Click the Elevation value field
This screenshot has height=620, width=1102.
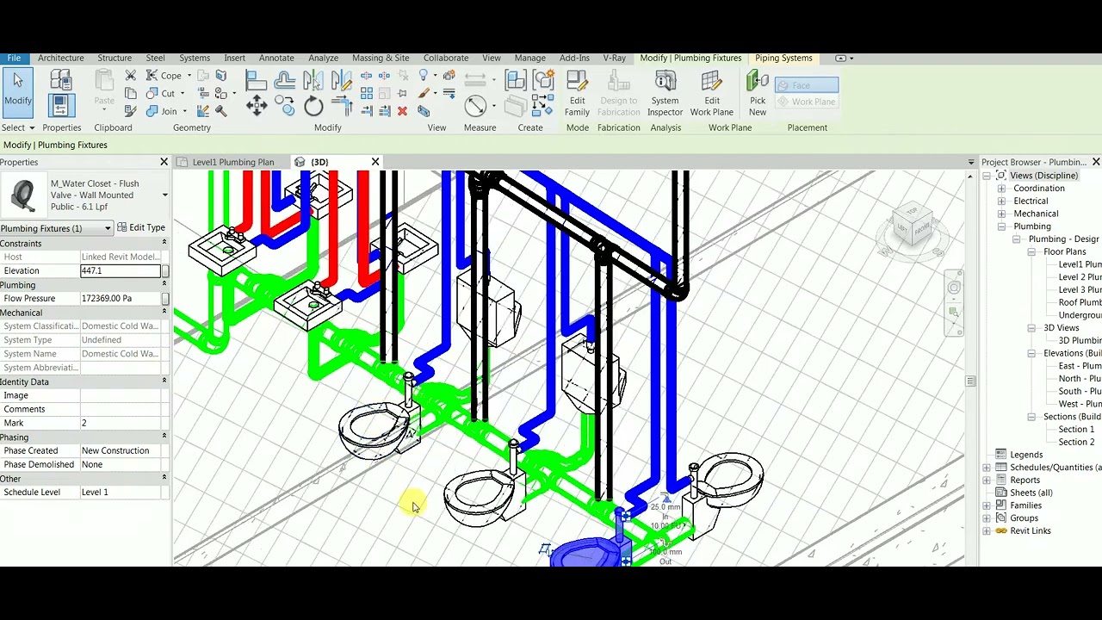coord(121,271)
